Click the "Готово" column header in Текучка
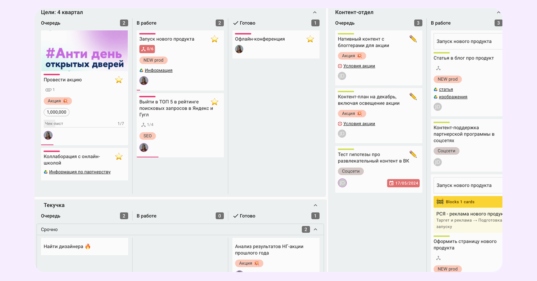 (247, 216)
